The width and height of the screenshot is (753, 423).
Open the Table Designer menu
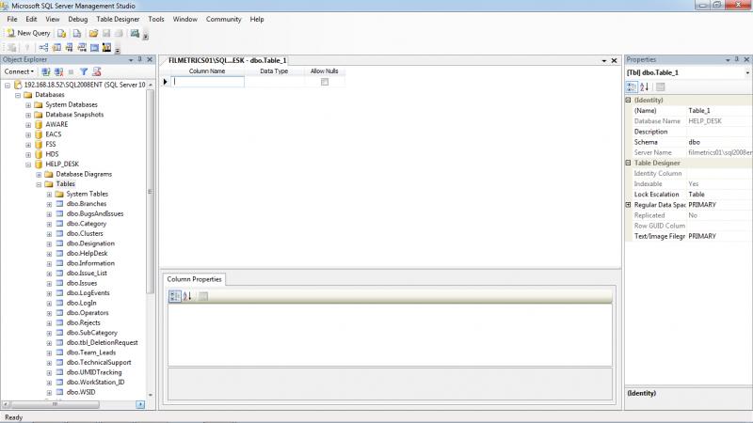118,19
